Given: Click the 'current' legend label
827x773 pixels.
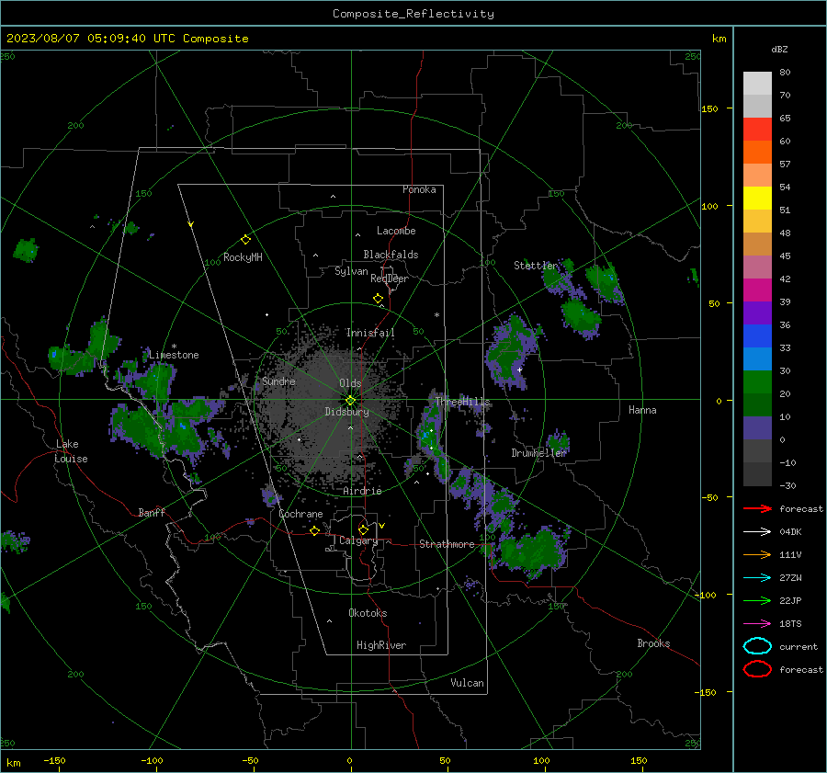Looking at the screenshot, I should click(799, 647).
